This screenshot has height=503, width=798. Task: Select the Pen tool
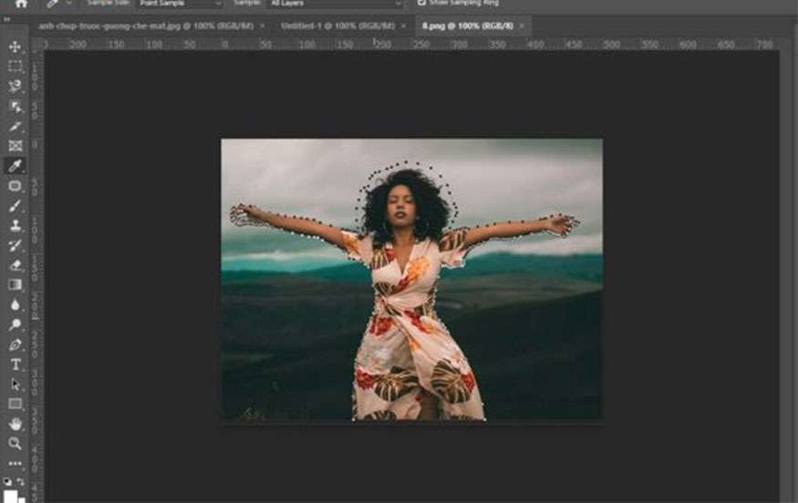pos(15,344)
